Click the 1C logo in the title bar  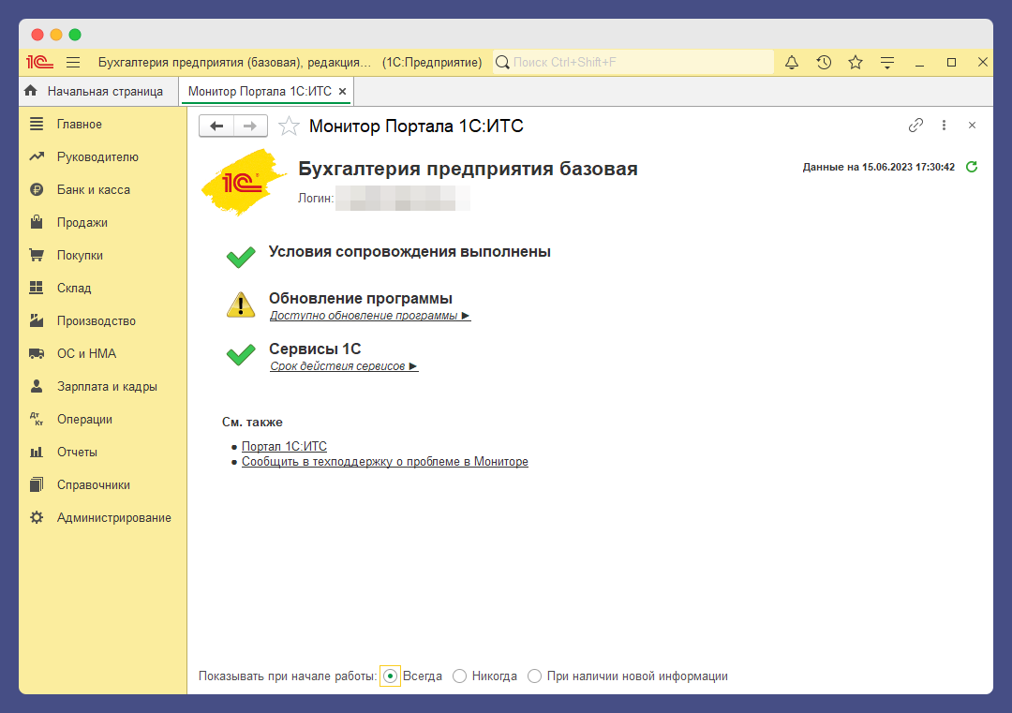pos(39,62)
